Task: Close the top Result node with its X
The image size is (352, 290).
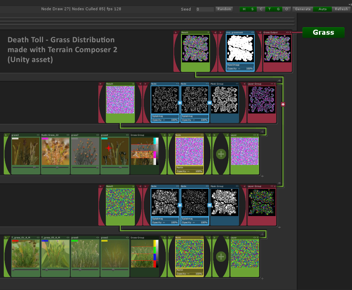Action: (208, 32)
